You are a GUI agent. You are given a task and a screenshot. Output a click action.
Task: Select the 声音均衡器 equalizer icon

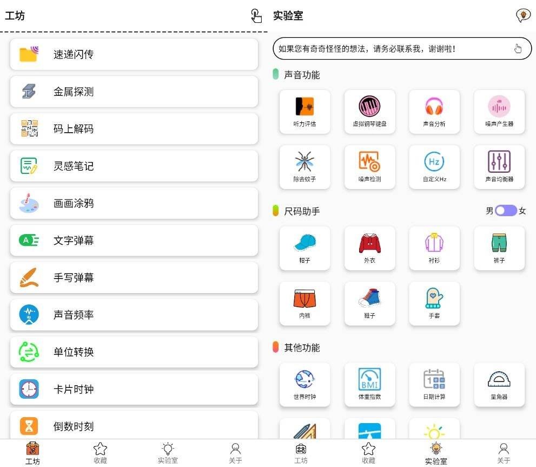[x=499, y=167]
